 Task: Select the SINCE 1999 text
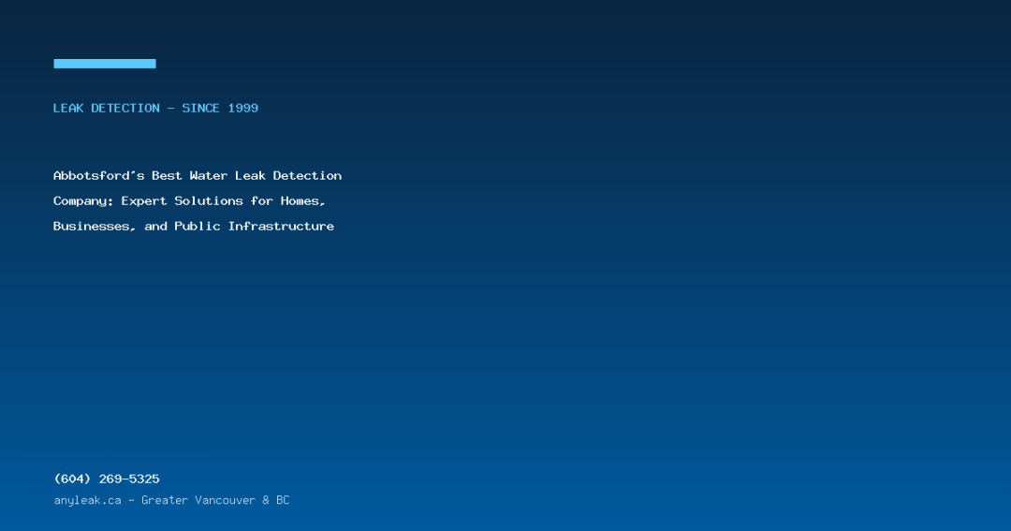tap(220, 109)
